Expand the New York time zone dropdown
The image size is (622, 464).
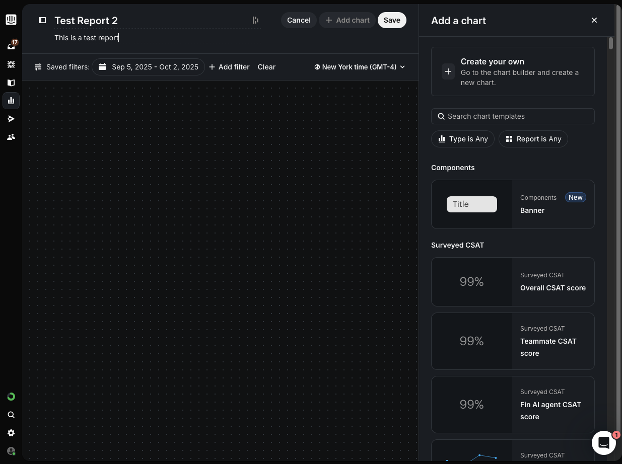pyautogui.click(x=360, y=67)
